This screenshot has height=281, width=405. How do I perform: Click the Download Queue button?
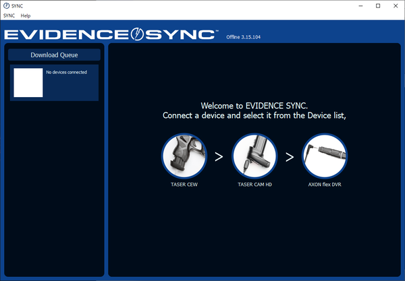click(x=54, y=55)
